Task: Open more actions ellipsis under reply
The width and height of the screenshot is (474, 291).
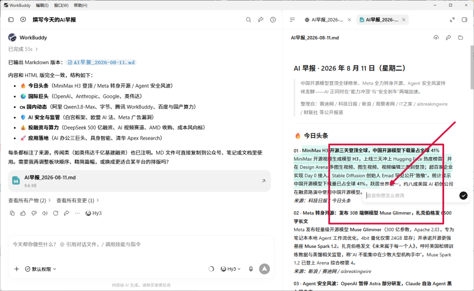Action: click(77, 213)
